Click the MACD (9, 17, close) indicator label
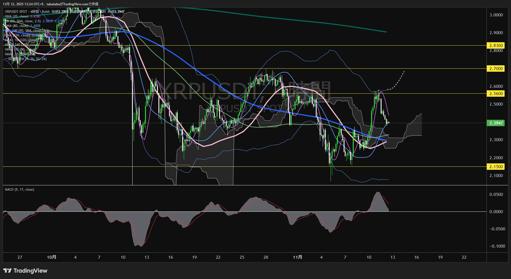 click(x=19, y=190)
